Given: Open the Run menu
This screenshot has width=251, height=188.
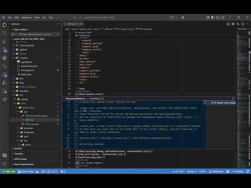Looking at the screenshot, I should click(x=51, y=17).
